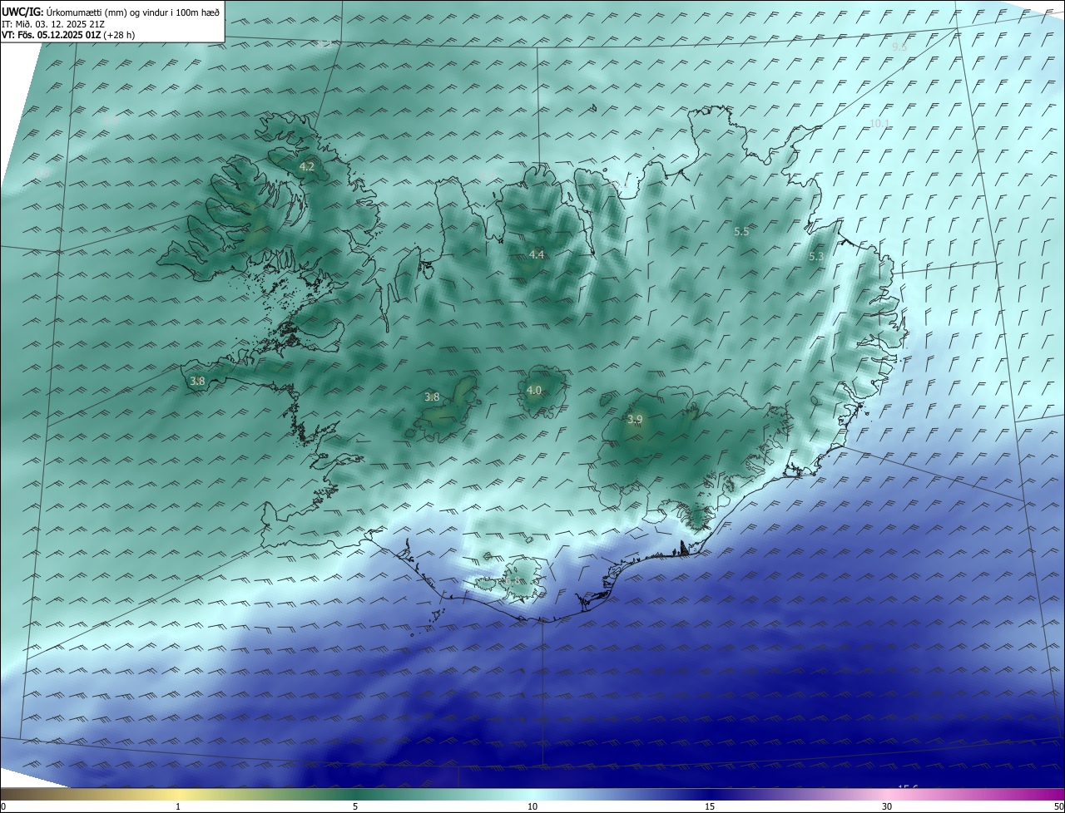Click the 3.8 value on the western peninsula tip
Viewport: 1065px width, 813px height.
(x=197, y=382)
